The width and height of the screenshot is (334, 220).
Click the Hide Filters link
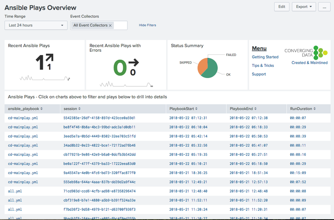[147, 25]
